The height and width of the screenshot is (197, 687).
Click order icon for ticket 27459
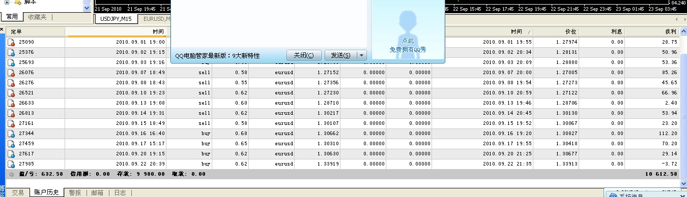11,144
